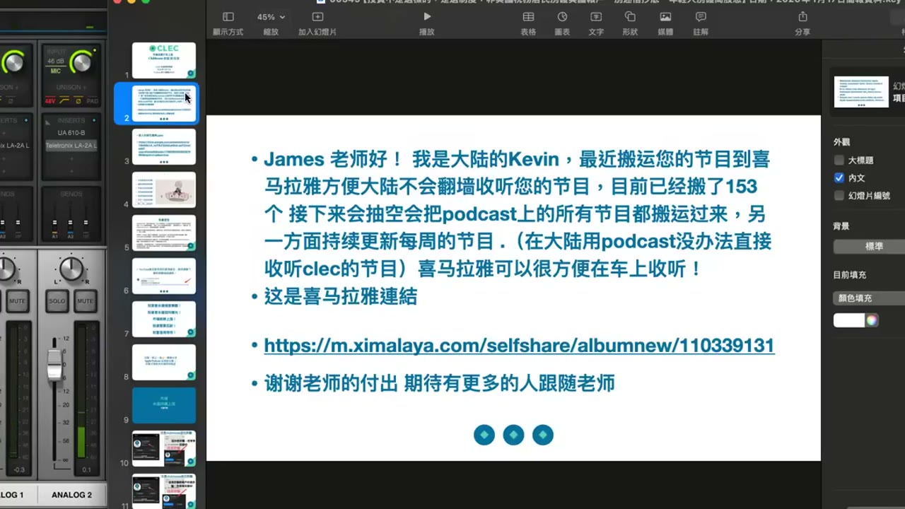Uncheck the 內文 checkbox
Viewport: 905px width, 509px height.
click(839, 177)
